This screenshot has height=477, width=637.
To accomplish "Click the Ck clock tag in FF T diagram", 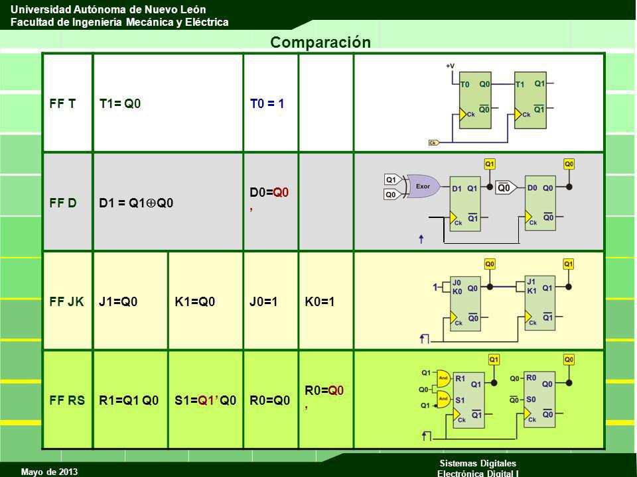I will (x=434, y=143).
